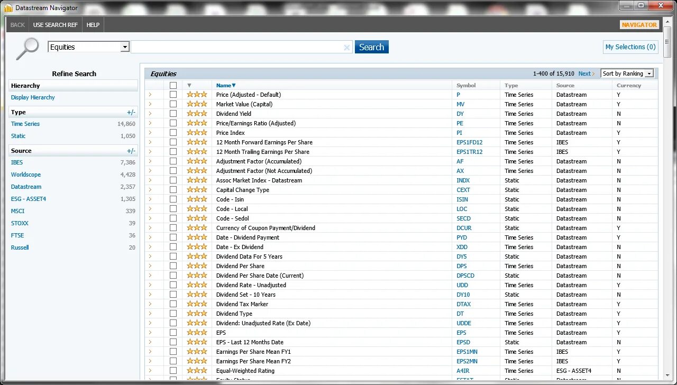The width and height of the screenshot is (677, 385).
Task: Click 'Assoc Market Index - Datastream' name cell
Action: 259,180
